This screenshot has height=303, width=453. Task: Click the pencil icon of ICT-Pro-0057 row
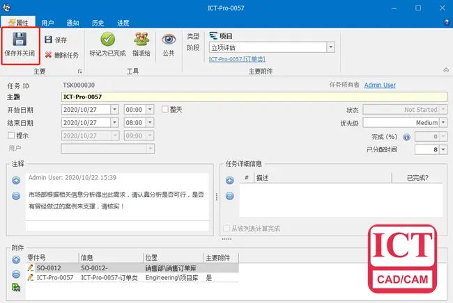click(x=31, y=277)
